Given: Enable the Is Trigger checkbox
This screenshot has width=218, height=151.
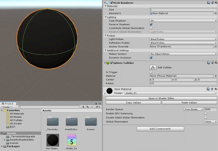Looking at the screenshot, I should (x=151, y=72).
